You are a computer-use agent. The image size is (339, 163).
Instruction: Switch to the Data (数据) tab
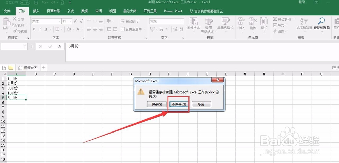(x=84, y=11)
